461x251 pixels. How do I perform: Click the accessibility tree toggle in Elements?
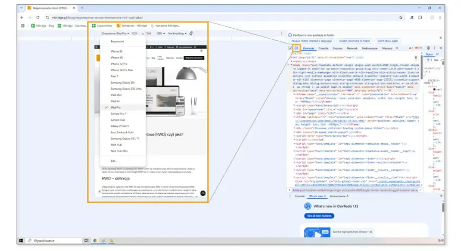pyautogui.click(x=416, y=58)
